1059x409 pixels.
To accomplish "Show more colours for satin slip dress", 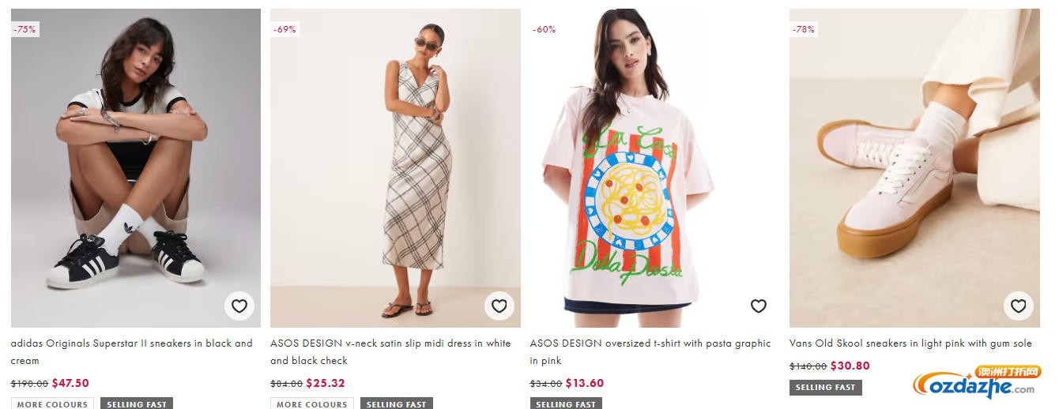I will click(311, 403).
